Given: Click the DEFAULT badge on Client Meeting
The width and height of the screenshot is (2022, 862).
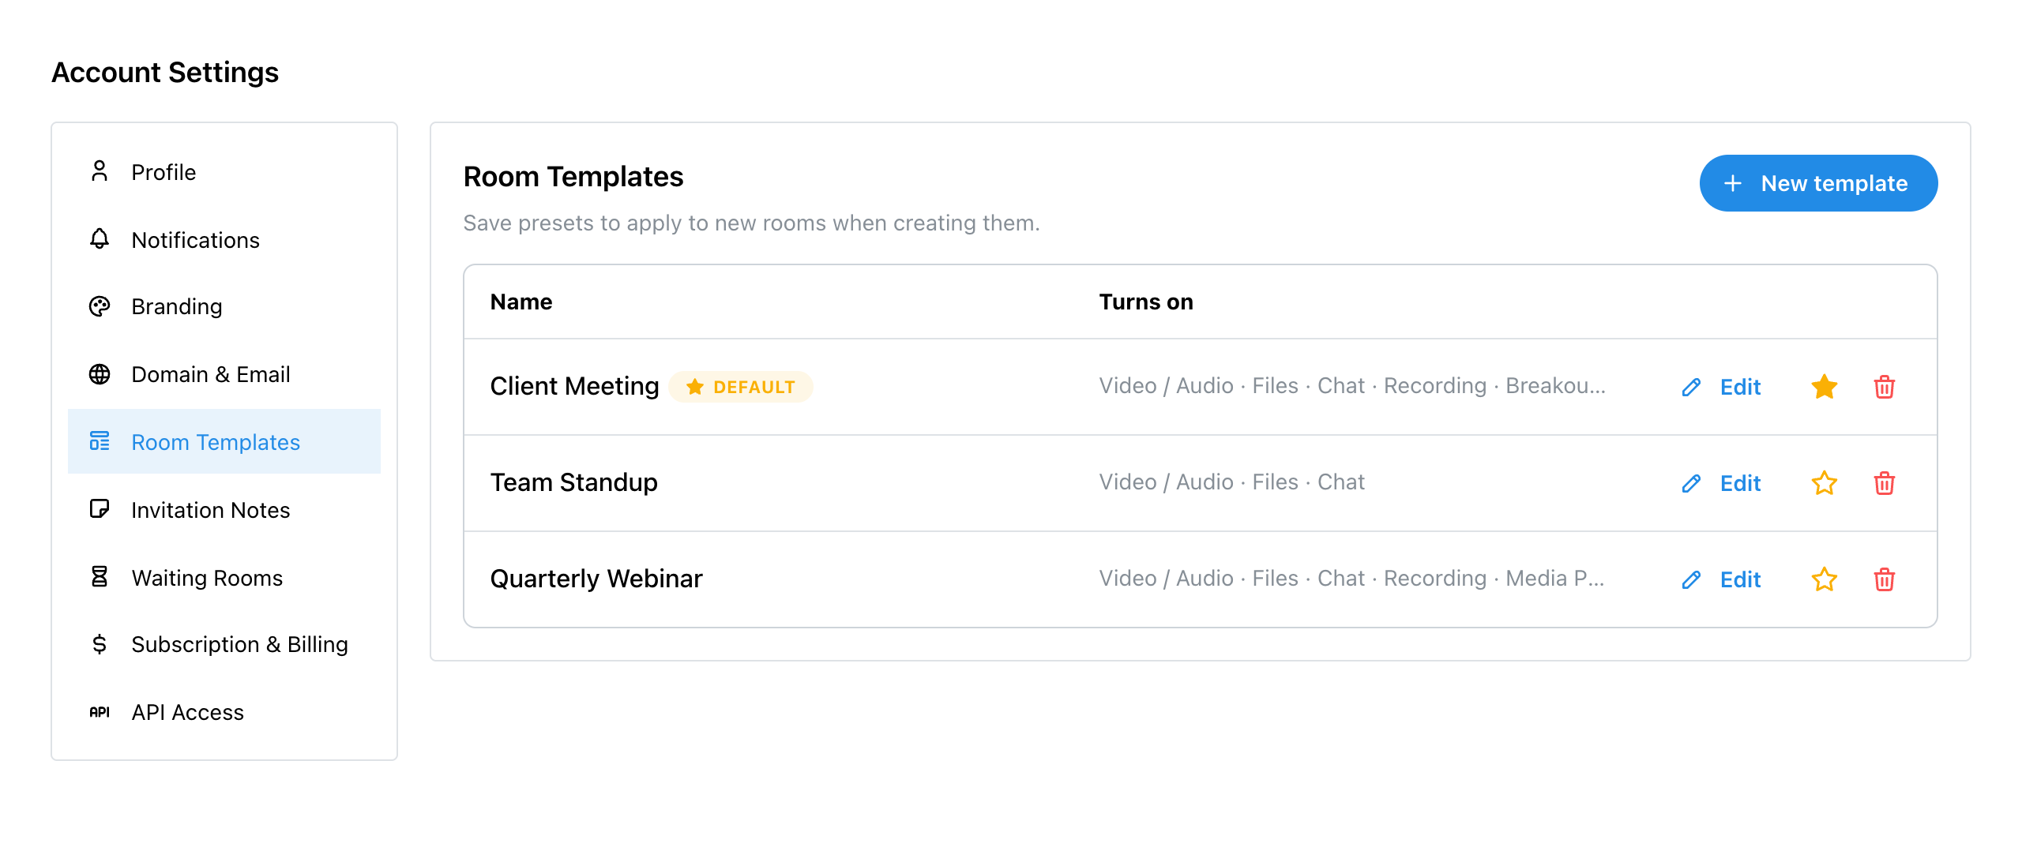Looking at the screenshot, I should [741, 387].
